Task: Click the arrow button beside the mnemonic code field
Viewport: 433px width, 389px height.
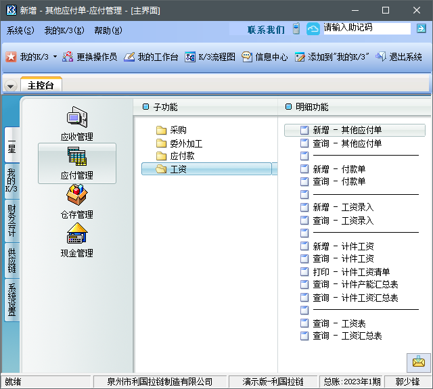Action: [421, 29]
